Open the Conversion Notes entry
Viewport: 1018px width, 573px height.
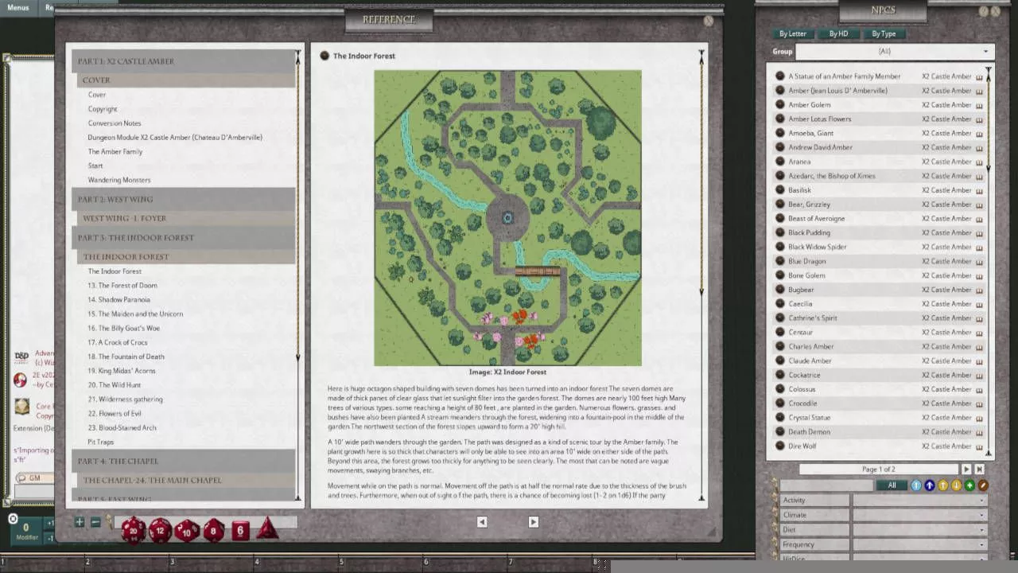[x=115, y=123]
